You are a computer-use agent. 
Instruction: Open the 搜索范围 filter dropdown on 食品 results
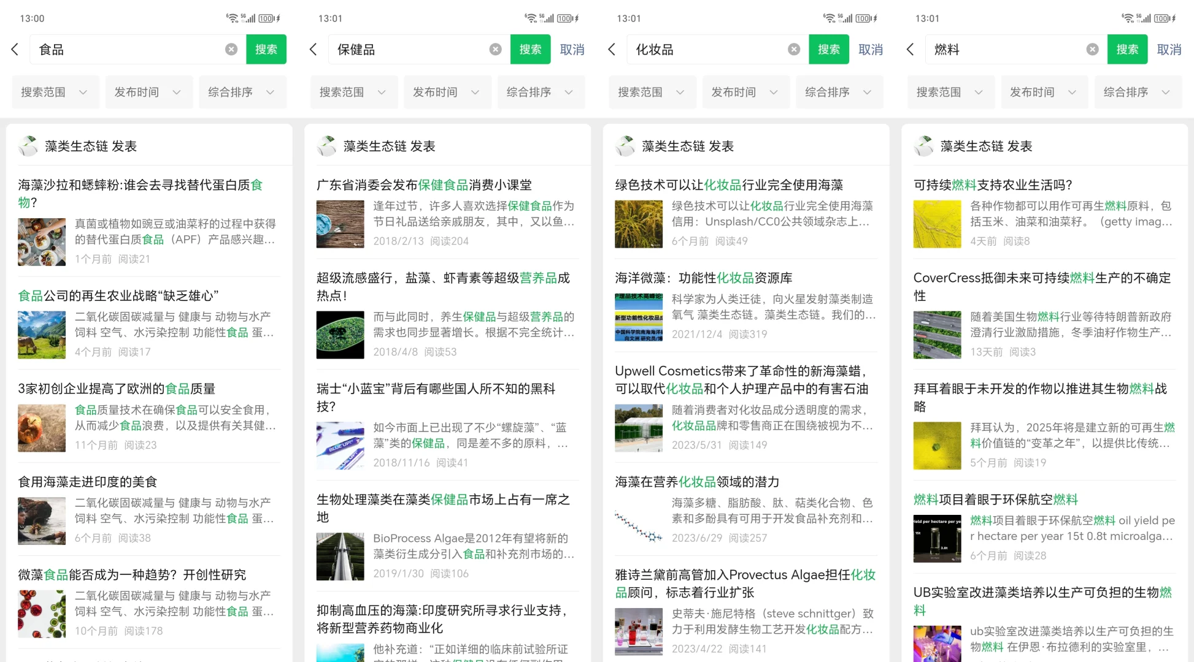point(55,92)
